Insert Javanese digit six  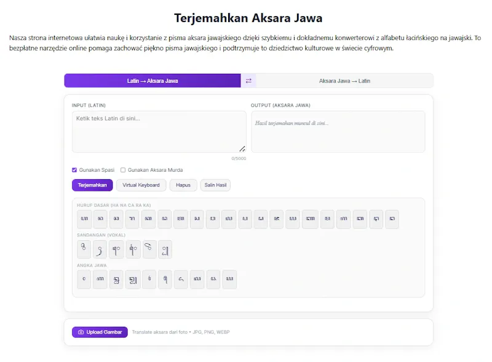click(181, 280)
